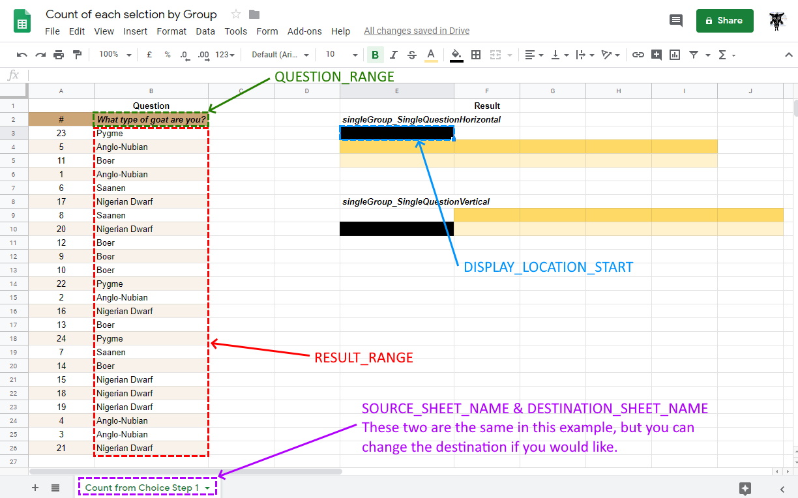Image resolution: width=798 pixels, height=498 pixels.
Task: Open filter views dropdown arrow
Action: coord(707,55)
